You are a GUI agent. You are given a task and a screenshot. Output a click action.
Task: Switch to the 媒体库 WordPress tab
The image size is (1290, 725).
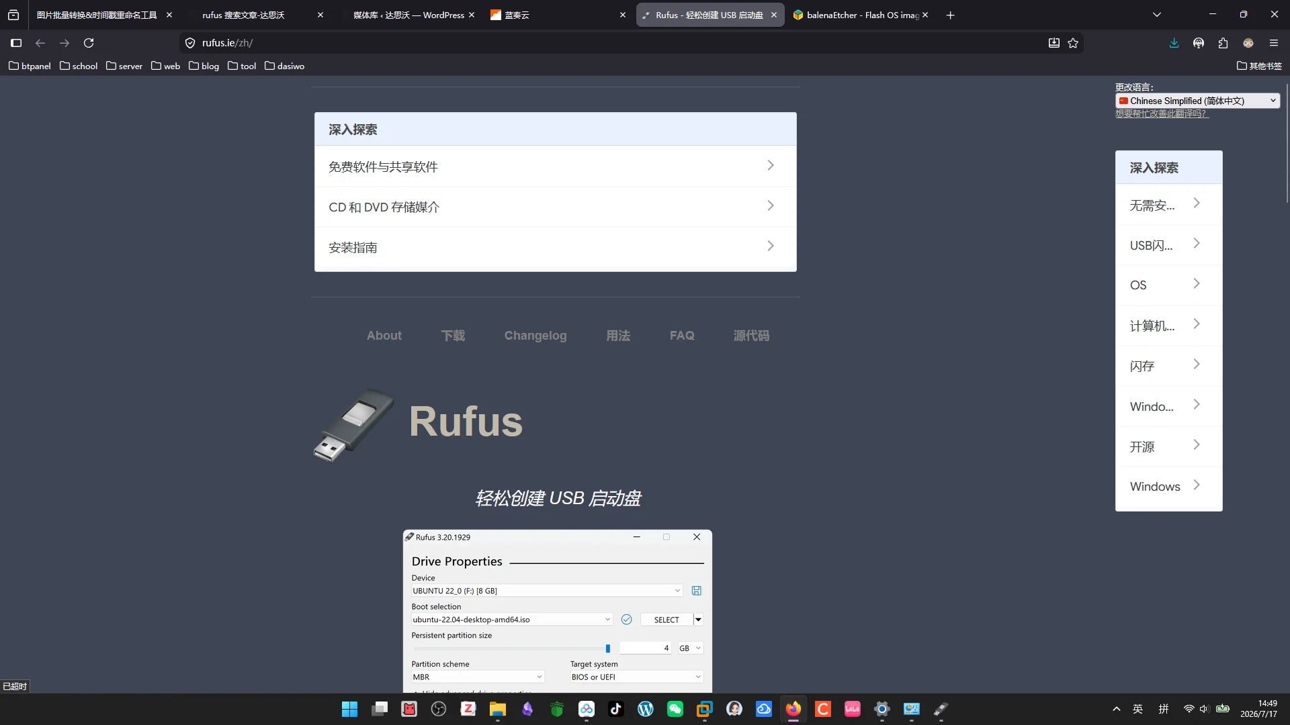tap(408, 15)
